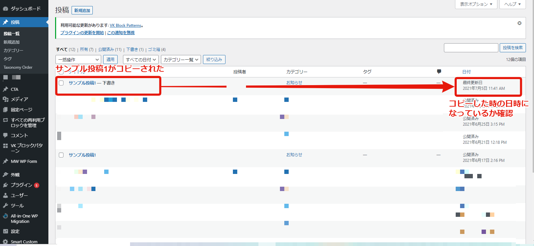This screenshot has width=534, height=246.
Task: Click the 2021年6月25日 3:15 PM date cell
Action: (484, 124)
